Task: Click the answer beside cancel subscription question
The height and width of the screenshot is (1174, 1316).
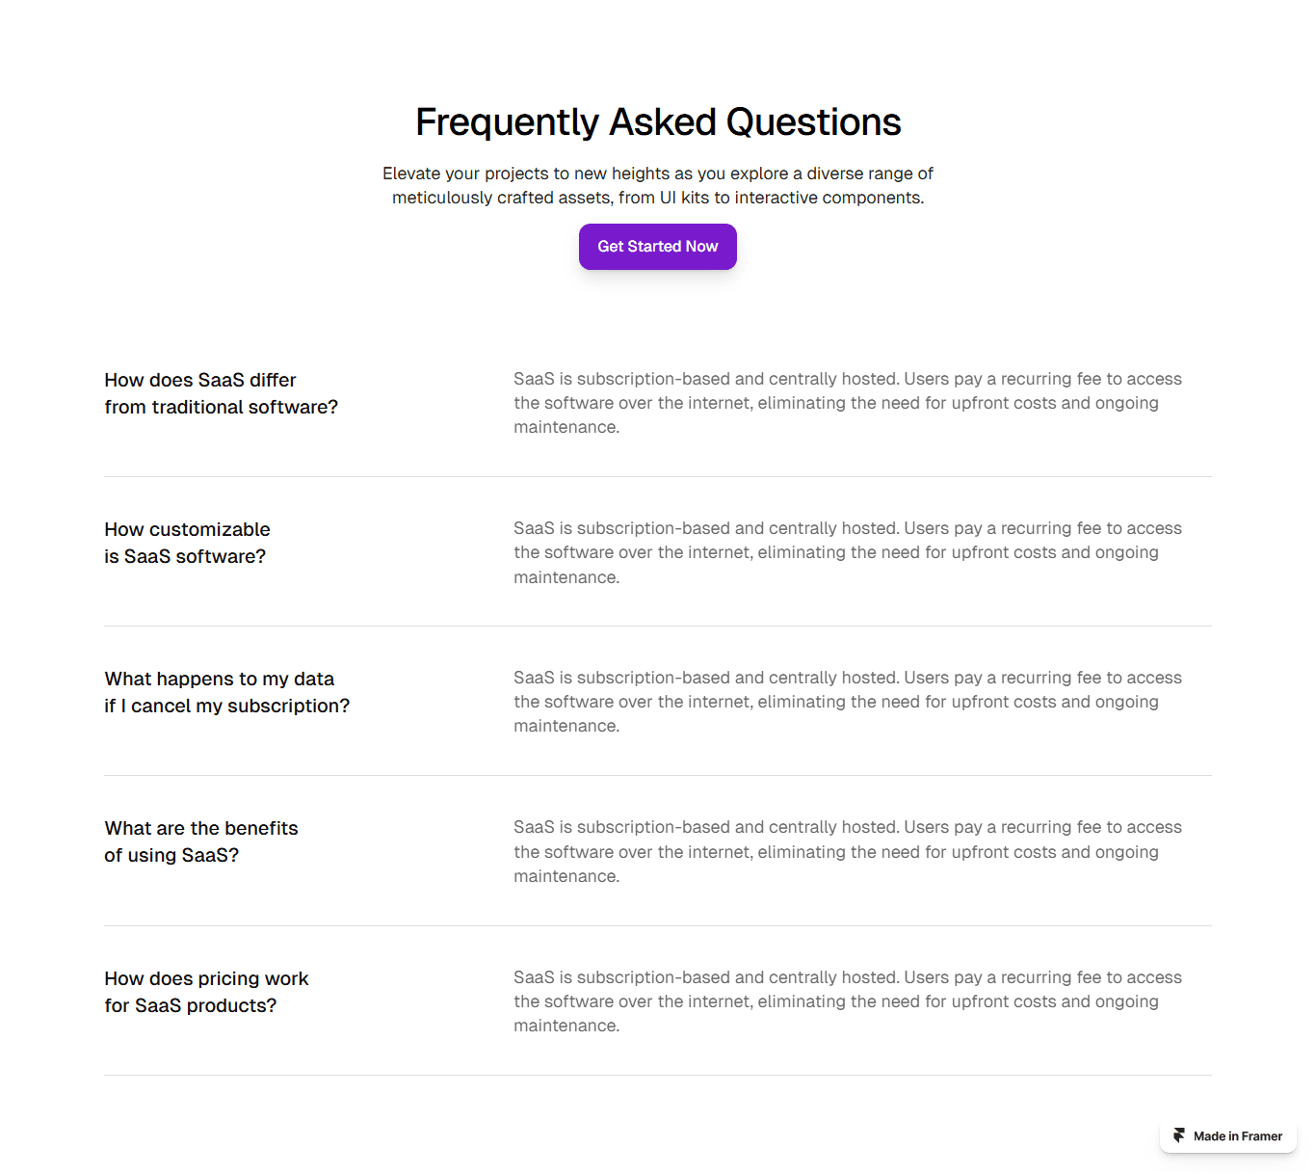Action: coord(848,702)
